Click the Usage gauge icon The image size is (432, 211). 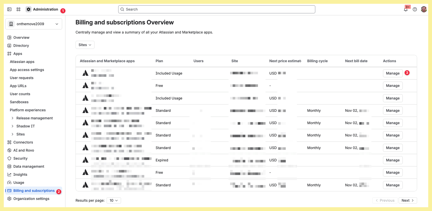coord(9,183)
